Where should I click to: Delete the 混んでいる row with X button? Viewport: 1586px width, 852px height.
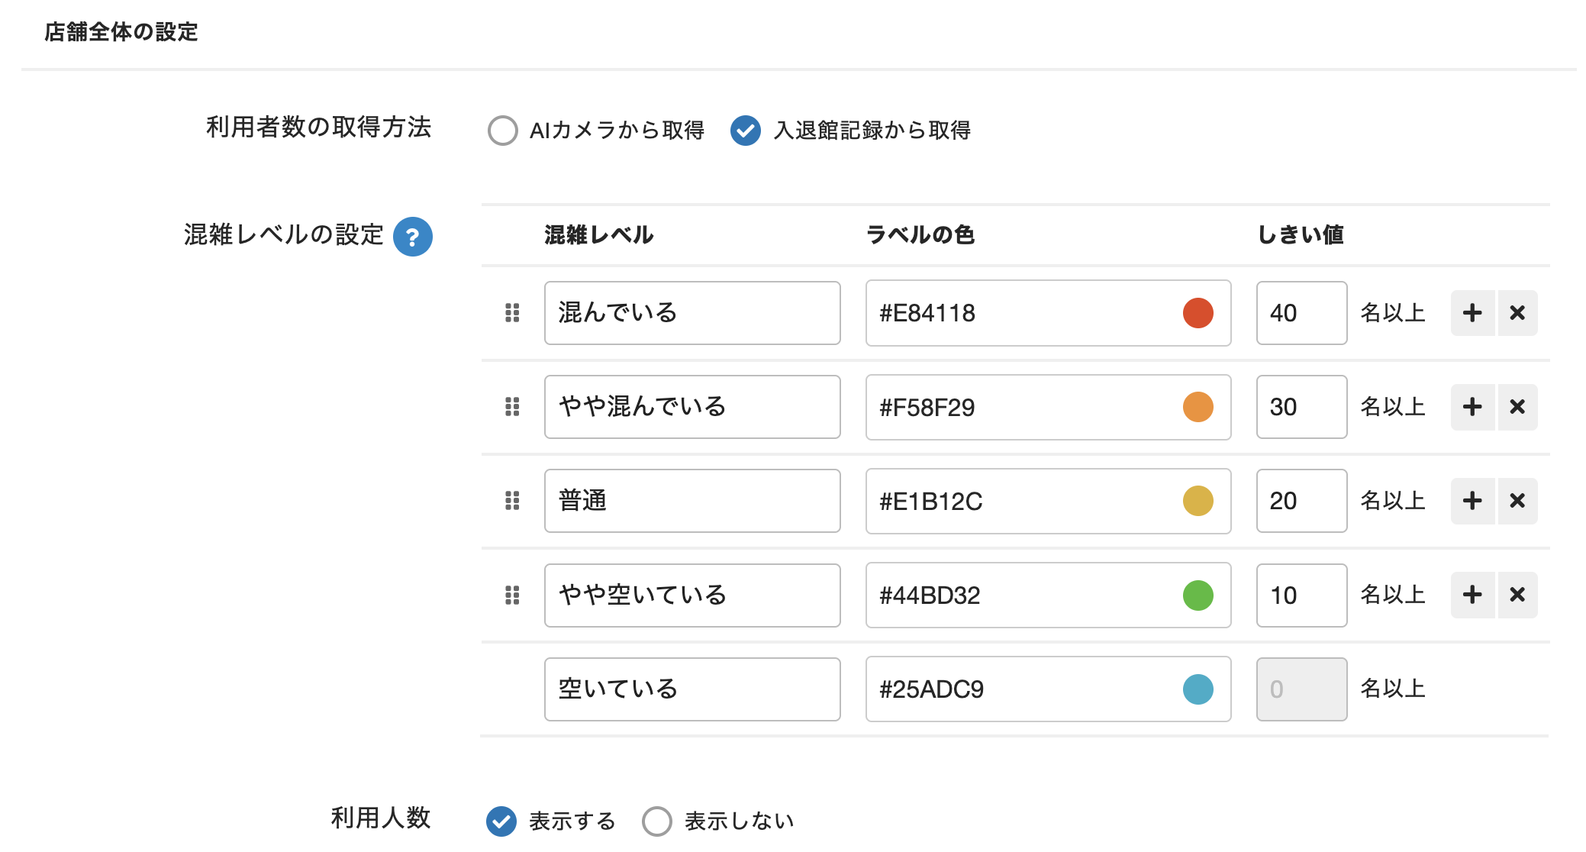[1517, 313]
